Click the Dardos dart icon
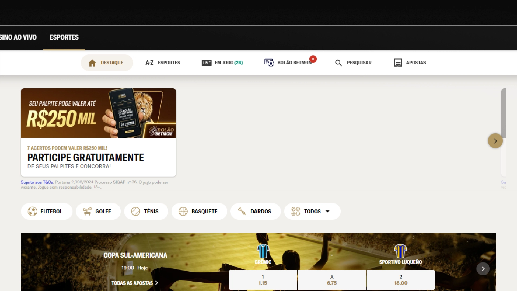The image size is (517, 291). click(x=242, y=211)
